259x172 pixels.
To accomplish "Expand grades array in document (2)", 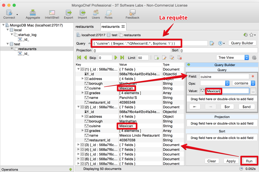I will (83, 130).
